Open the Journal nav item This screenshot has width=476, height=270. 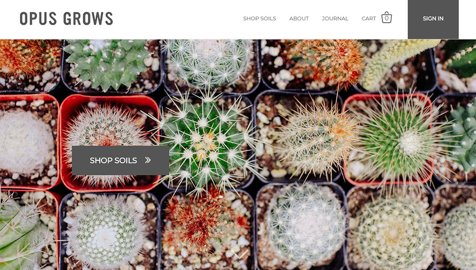(335, 19)
